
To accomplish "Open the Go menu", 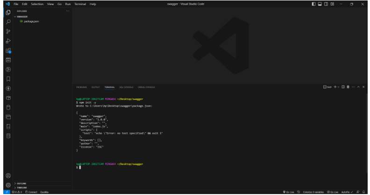I will click(x=59, y=4).
